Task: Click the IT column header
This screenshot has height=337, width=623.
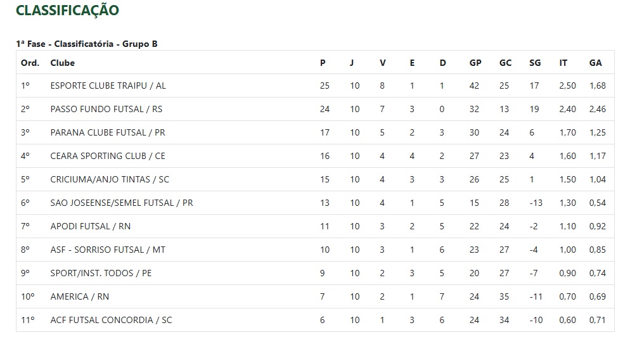Action: click(x=563, y=63)
